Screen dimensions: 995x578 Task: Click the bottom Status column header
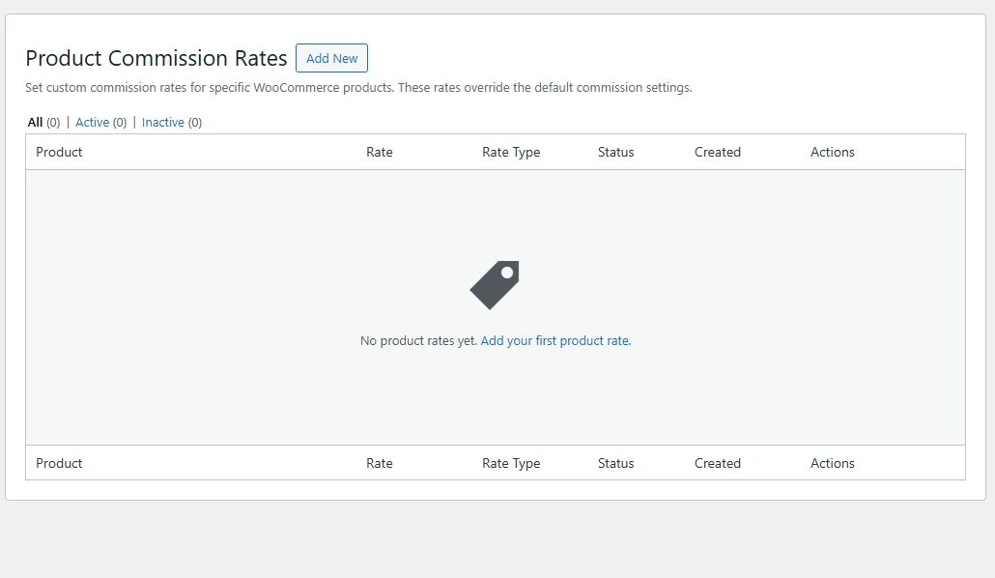pyautogui.click(x=615, y=463)
